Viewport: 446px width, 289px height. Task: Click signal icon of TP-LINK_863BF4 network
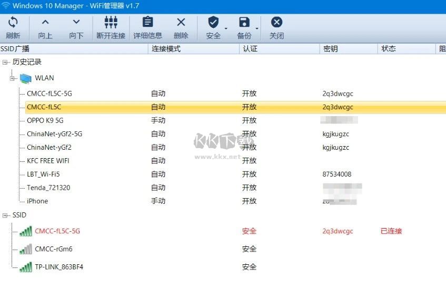pos(26,267)
